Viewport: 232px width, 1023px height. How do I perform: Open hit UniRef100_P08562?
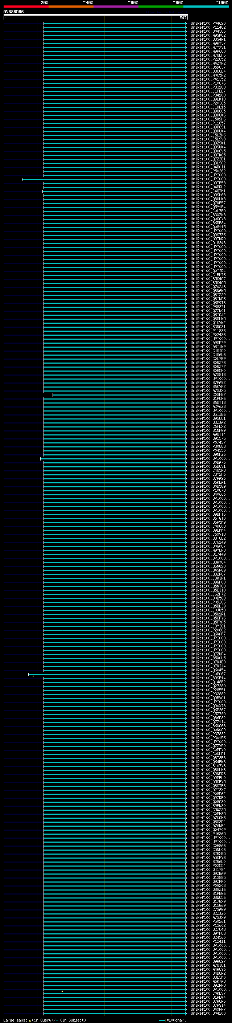(208, 794)
